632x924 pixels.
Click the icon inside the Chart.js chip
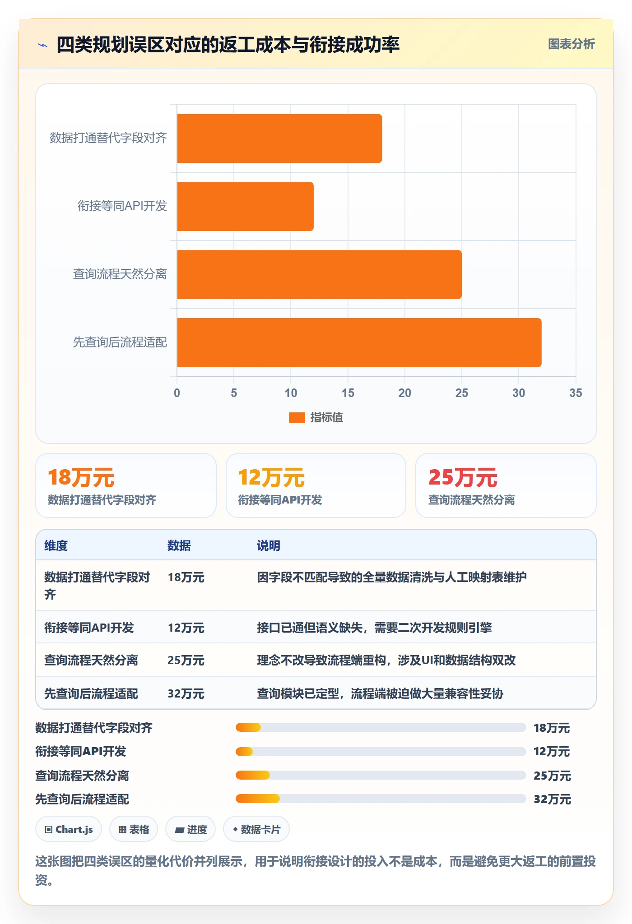pyautogui.click(x=49, y=829)
